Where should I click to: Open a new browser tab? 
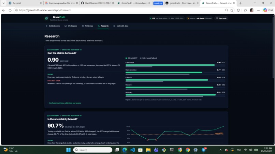click(x=240, y=3)
